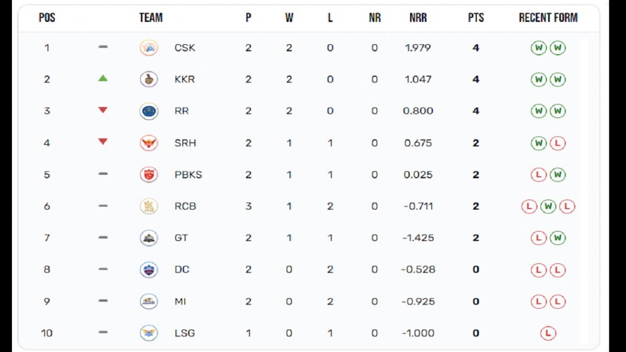Viewport: 626px width, 352px height.
Task: Sort table by NRR column header
Action: click(x=418, y=18)
